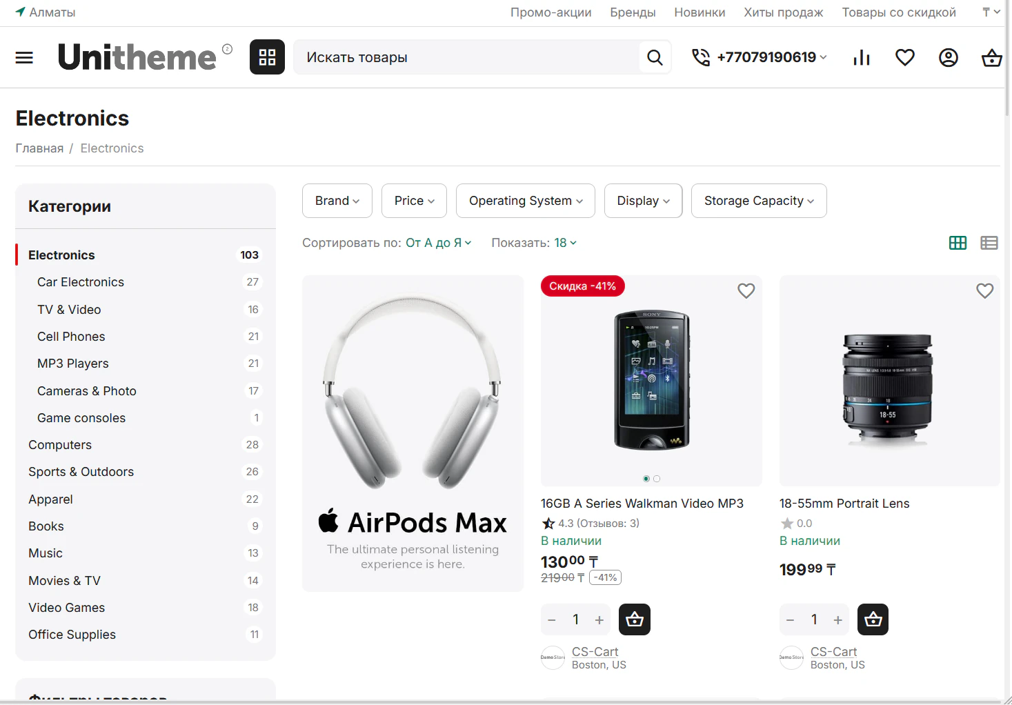Switch to list view layout

click(x=989, y=243)
